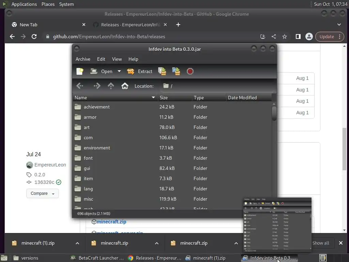The width and height of the screenshot is (349, 262).
Task: Select the environment folder
Action: point(172,148)
